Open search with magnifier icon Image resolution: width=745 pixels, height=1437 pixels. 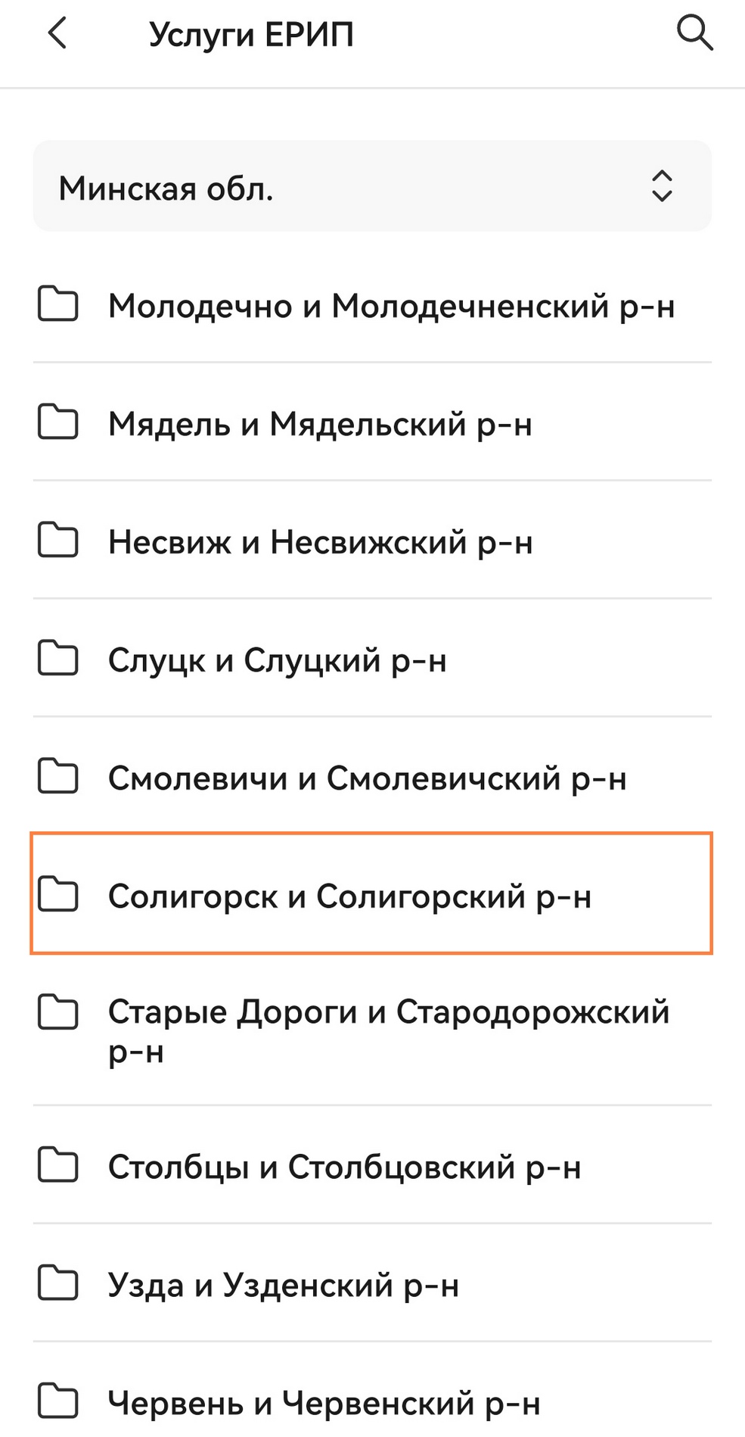[x=694, y=34]
